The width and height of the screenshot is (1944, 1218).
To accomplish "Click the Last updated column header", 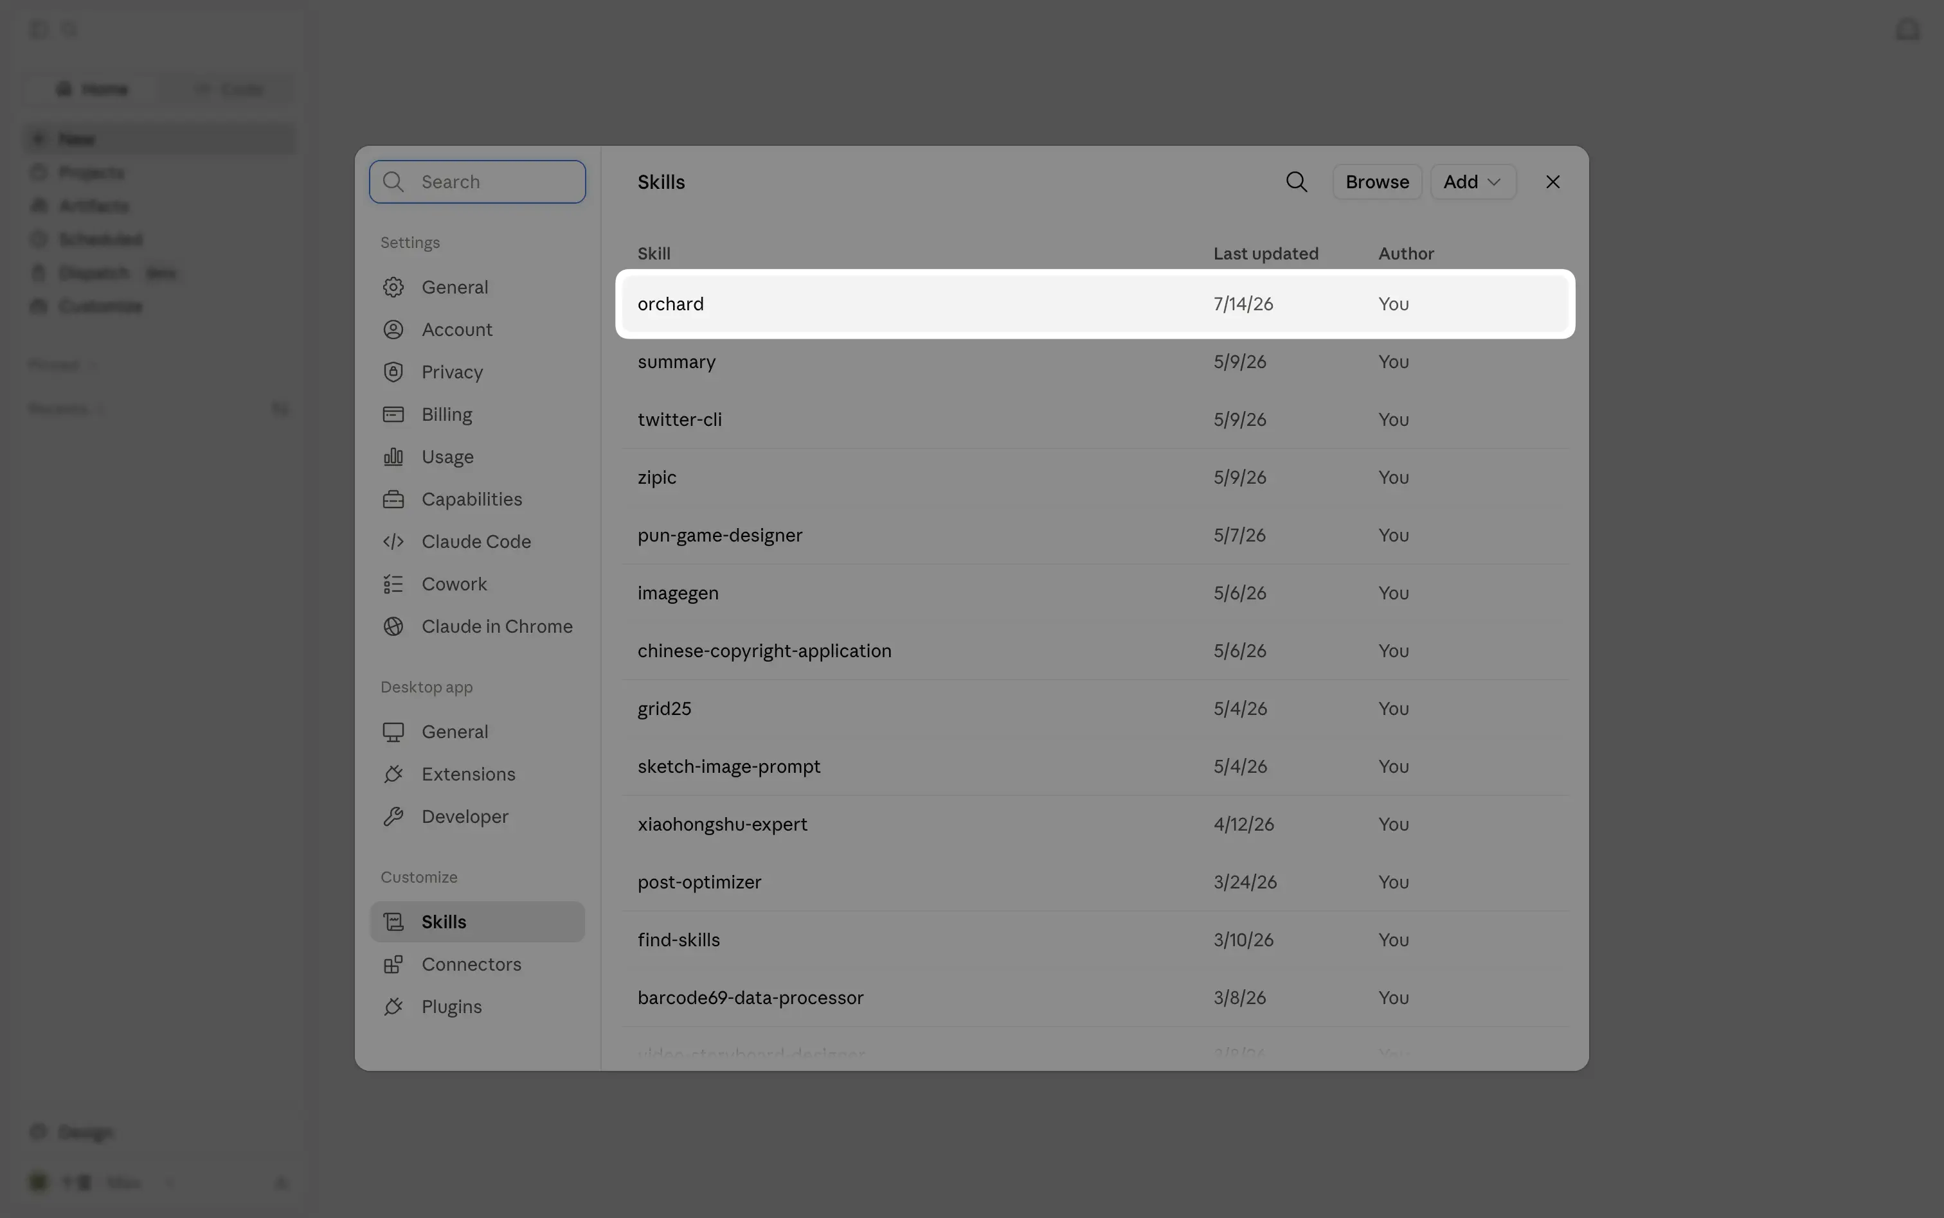I will click(1265, 254).
